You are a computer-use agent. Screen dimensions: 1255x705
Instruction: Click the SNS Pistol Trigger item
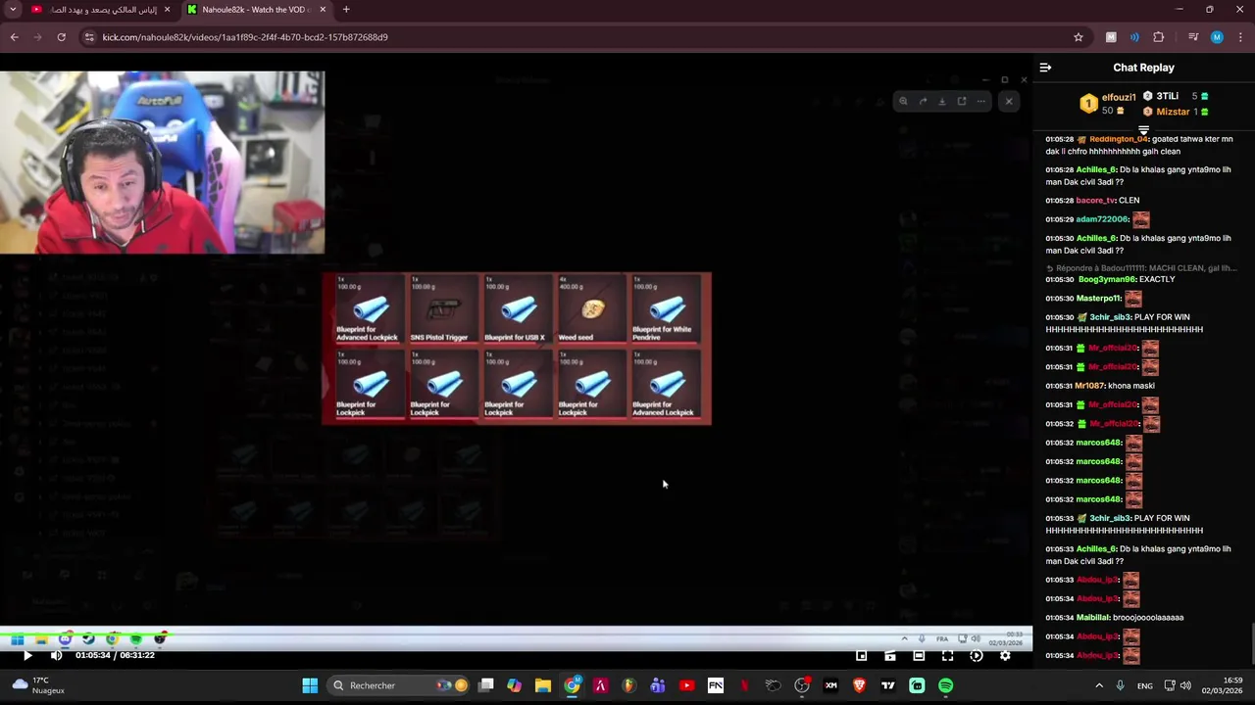point(442,309)
